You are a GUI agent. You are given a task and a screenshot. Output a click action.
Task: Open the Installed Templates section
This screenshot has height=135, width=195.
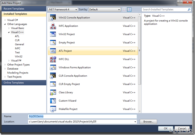click(x=24, y=14)
